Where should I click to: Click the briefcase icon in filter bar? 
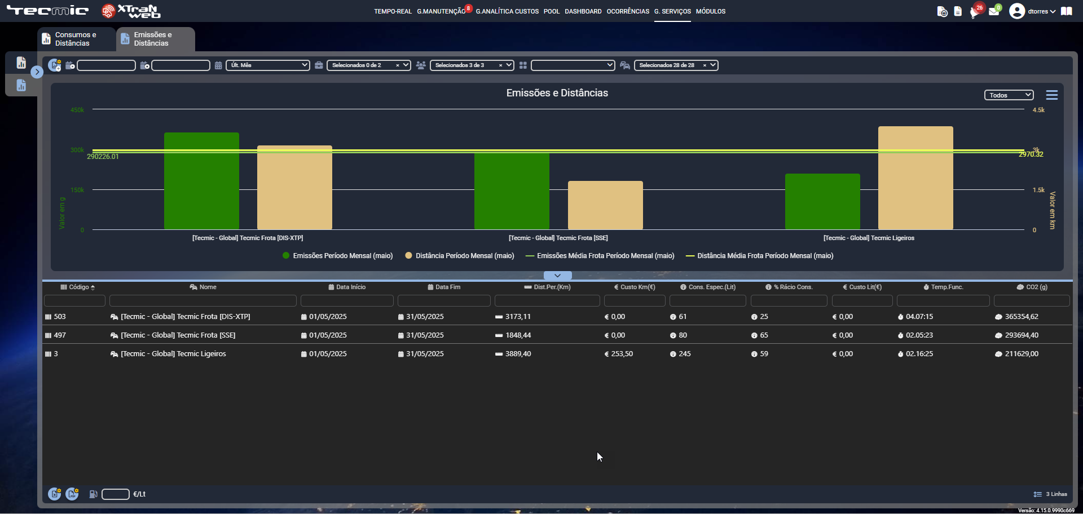[x=319, y=65]
